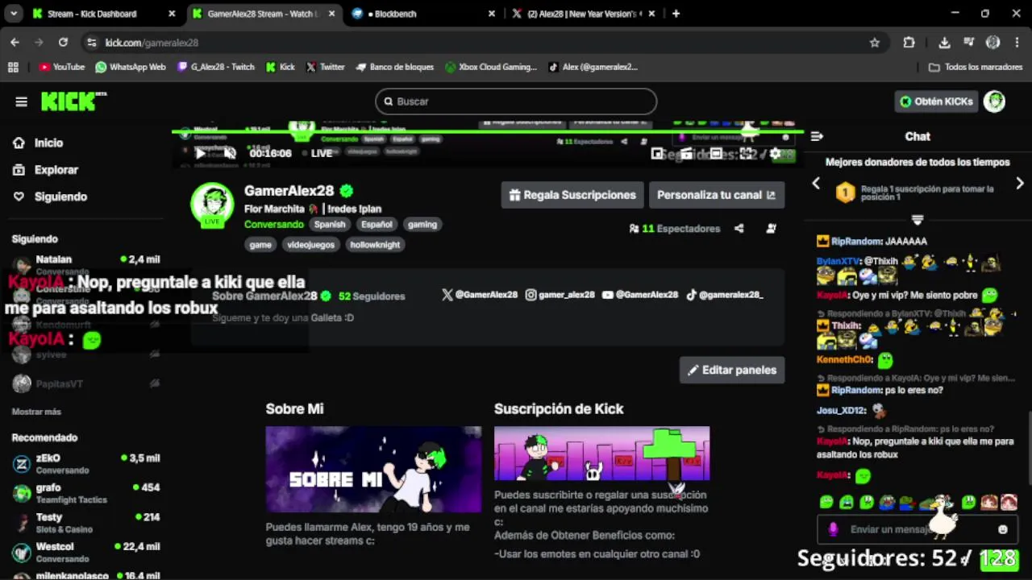This screenshot has width=1032, height=580.
Task: Open PapitasVT followed channel
Action: (x=85, y=383)
